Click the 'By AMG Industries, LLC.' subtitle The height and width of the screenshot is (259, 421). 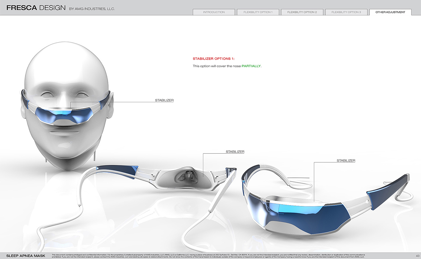click(x=92, y=9)
